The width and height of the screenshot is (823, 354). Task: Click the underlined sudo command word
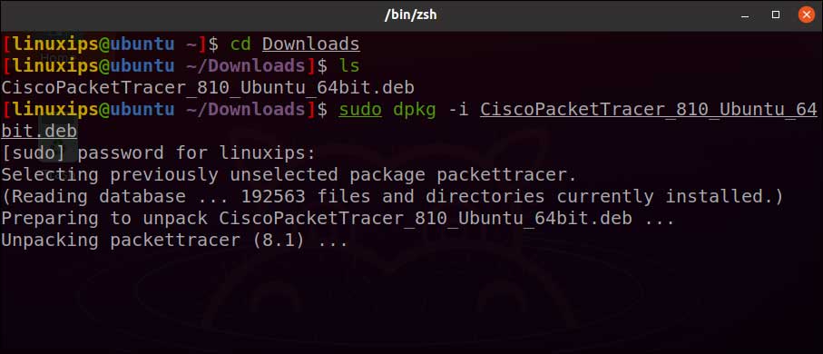point(360,109)
